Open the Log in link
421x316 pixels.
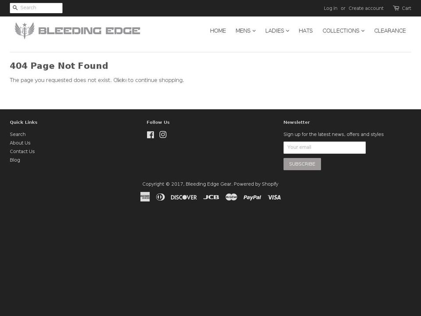[330, 8]
